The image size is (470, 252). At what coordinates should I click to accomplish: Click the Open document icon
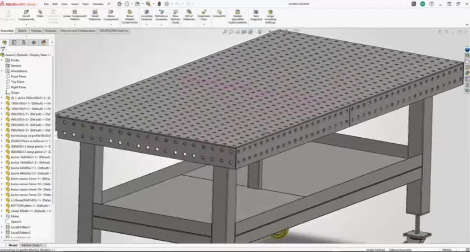coord(137,4)
